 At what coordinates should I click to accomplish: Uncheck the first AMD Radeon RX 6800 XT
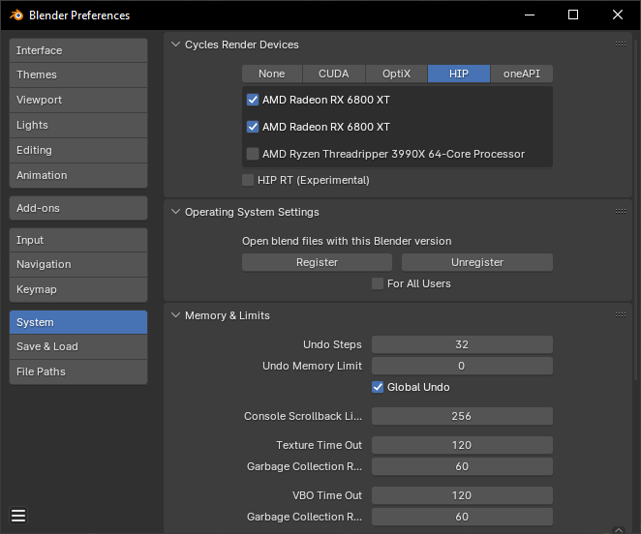point(253,100)
